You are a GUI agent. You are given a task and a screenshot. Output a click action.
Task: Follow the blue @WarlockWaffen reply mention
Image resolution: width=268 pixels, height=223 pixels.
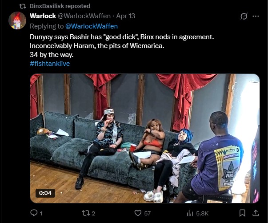point(92,26)
